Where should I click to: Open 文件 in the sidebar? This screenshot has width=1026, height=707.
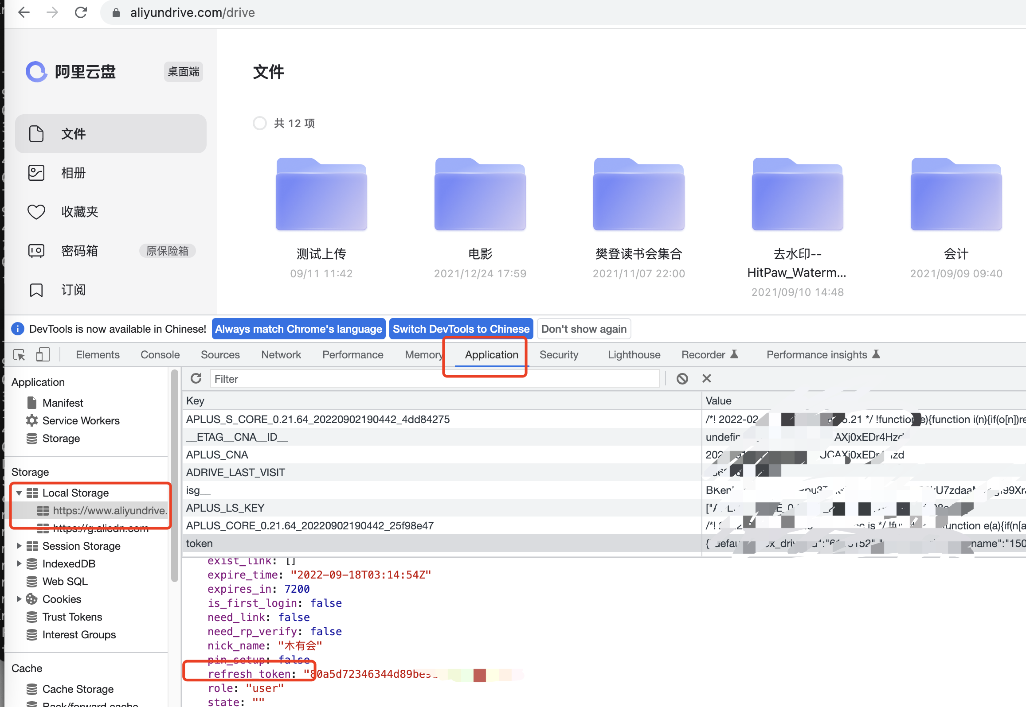[x=111, y=134]
